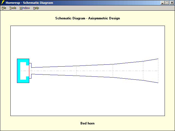Screen dimensions: 175x131
Task: Click the 'Schematic Diagram - Axisymmetric Design' heading
Action: 87,18
